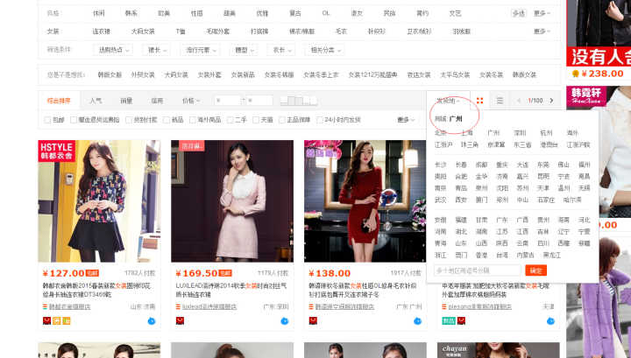Select the 人气 popularity sort tab

tap(95, 101)
